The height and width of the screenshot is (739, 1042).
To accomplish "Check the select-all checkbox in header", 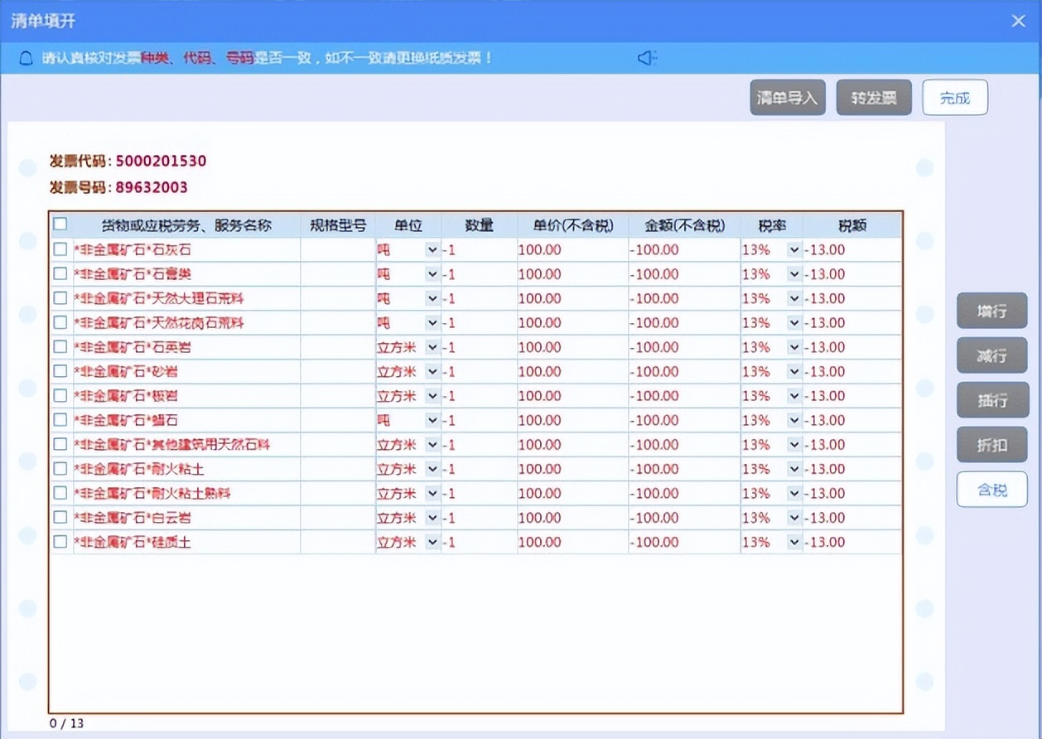I will [60, 225].
